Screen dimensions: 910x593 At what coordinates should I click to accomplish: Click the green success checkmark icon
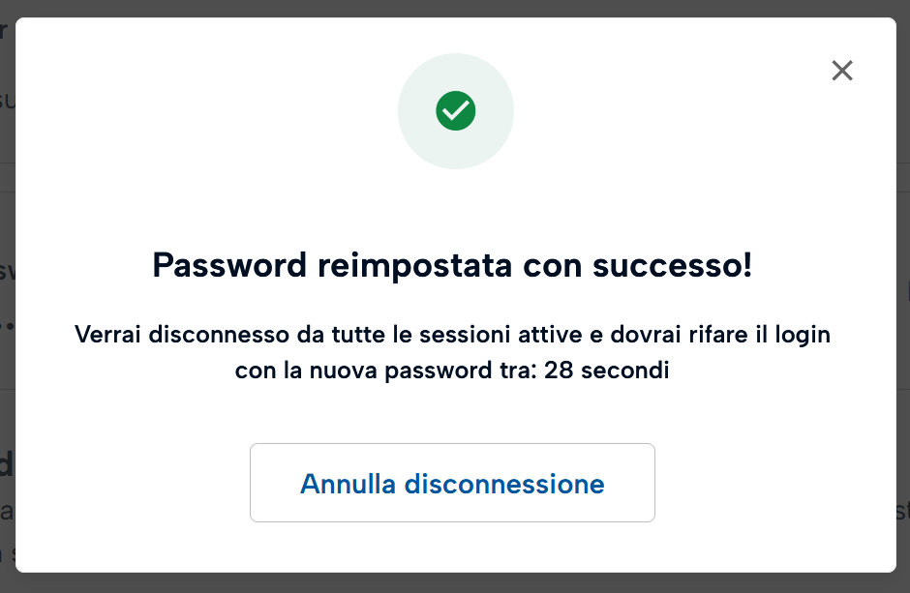[455, 111]
